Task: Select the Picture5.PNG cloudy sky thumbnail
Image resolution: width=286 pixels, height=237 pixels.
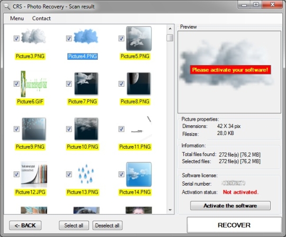Action: pos(139,39)
